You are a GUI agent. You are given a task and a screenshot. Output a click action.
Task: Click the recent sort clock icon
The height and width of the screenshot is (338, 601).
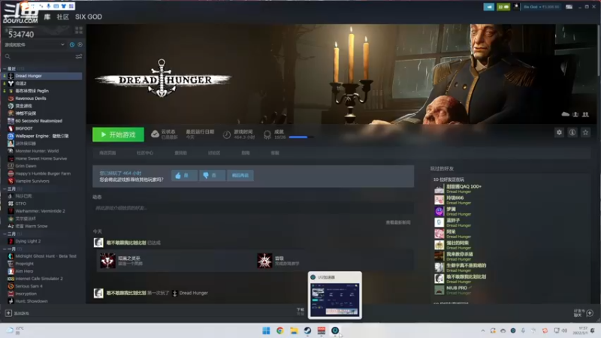[72, 45]
